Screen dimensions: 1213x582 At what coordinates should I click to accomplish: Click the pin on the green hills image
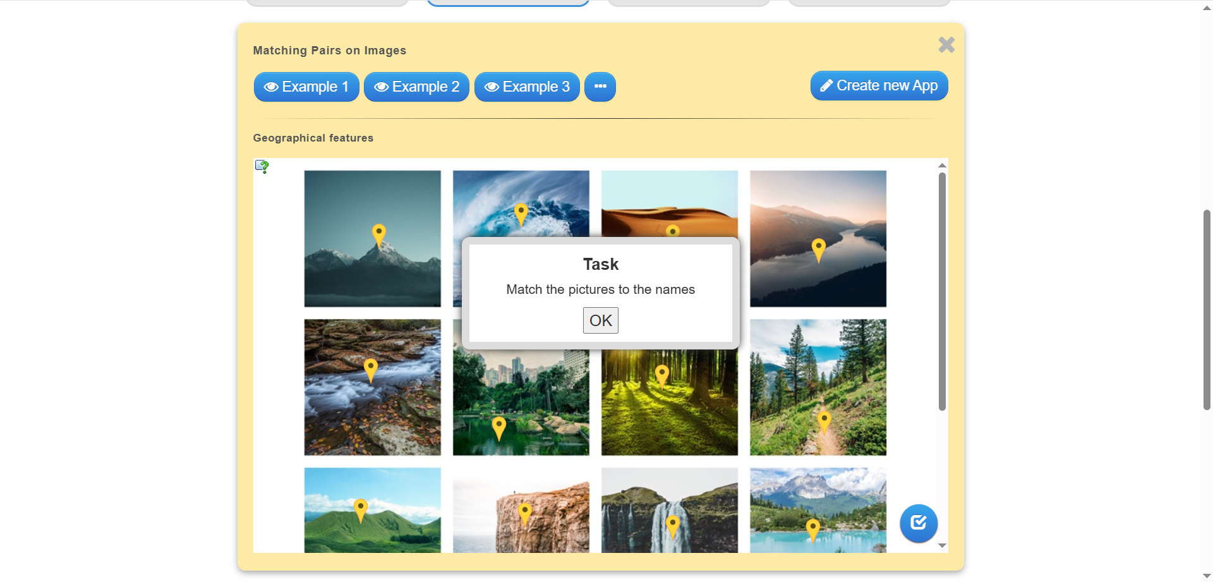360,509
